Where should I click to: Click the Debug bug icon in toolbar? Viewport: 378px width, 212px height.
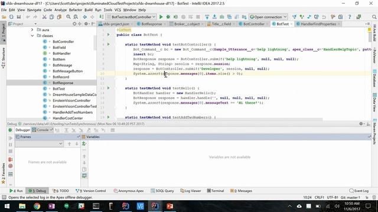(168, 17)
